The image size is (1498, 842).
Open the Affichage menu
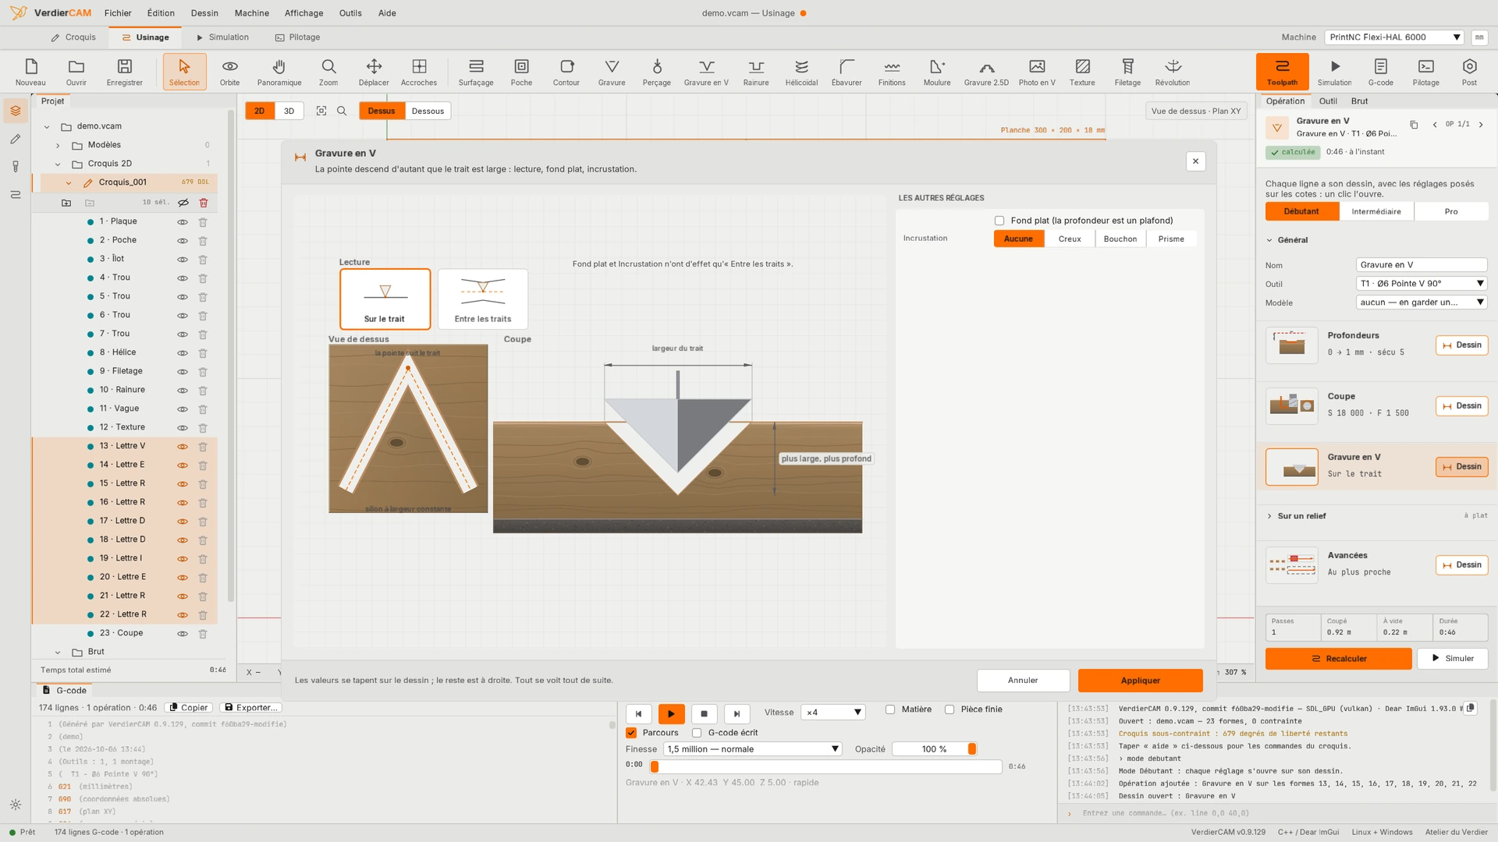pos(304,13)
